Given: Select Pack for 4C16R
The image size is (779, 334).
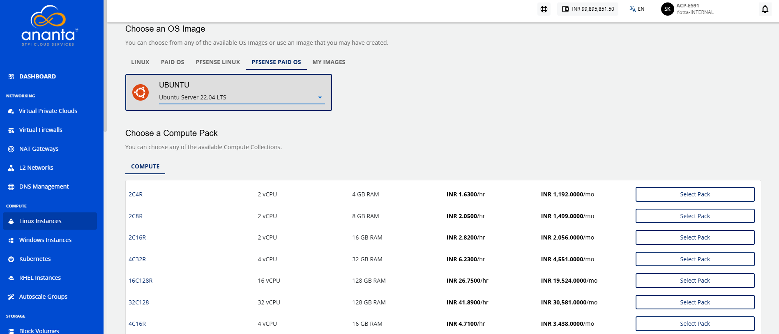Looking at the screenshot, I should click(695, 324).
